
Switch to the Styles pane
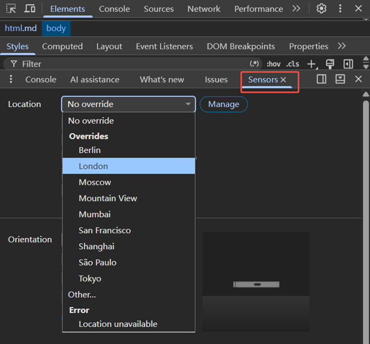(18, 47)
